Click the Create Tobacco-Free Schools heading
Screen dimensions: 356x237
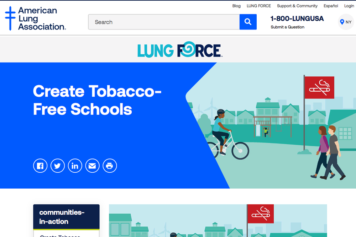[x=97, y=100]
